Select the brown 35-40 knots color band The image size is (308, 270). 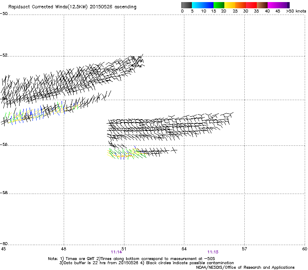[x=262, y=5]
